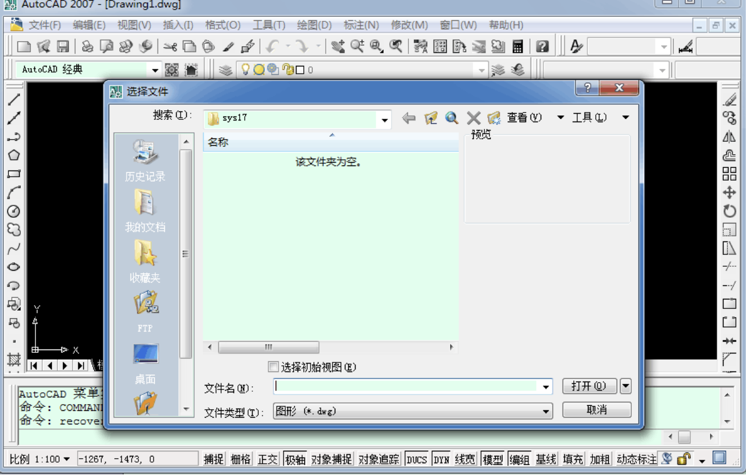Screen dimensions: 746x475
Task: Open the Insert menu
Action: 178,25
